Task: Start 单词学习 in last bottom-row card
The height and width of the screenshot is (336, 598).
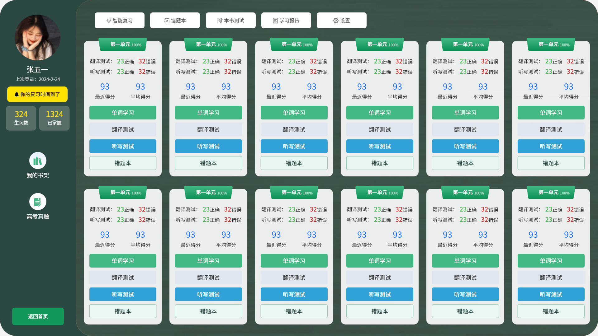Action: (551, 261)
